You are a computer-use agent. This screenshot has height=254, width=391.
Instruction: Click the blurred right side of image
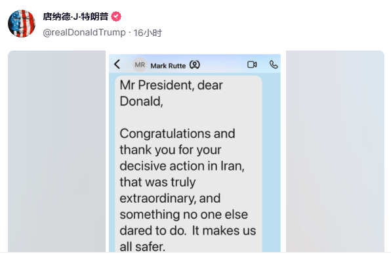point(335,151)
